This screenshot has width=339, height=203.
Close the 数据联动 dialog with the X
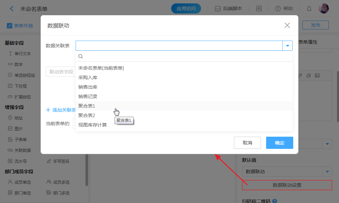287,25
